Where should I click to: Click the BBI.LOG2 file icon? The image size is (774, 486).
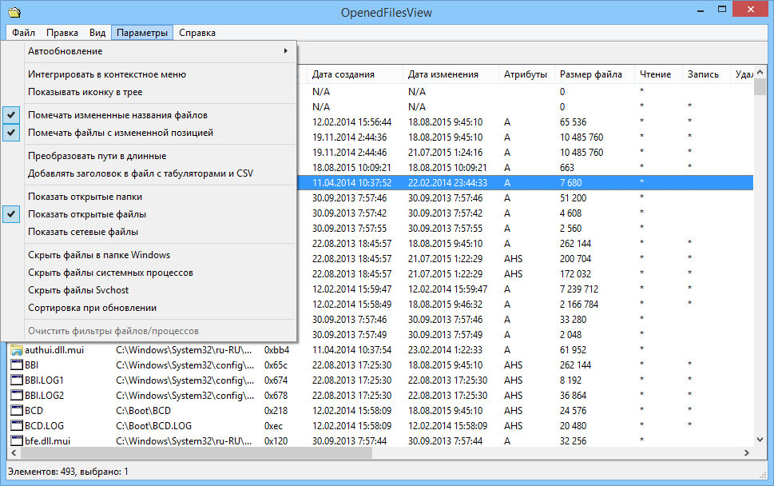coord(17,396)
